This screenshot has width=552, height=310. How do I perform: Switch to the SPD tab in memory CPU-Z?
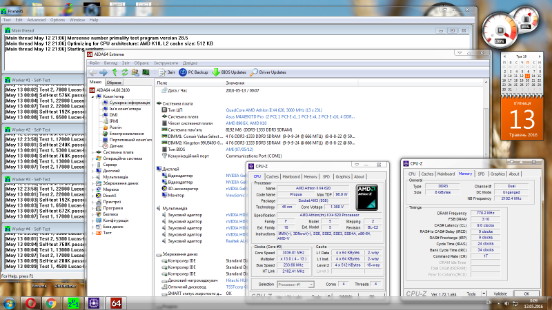pos(481,174)
